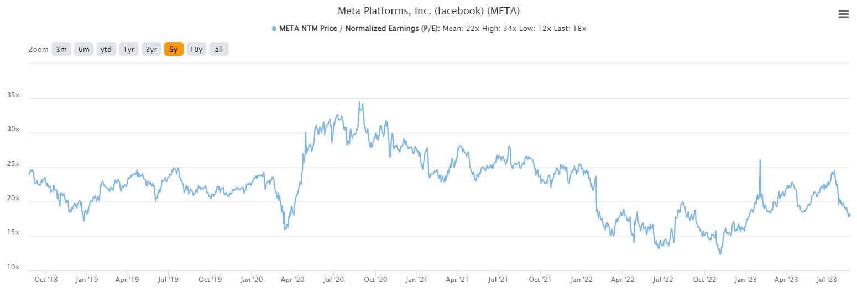Viewport: 857px width, 294px height.
Task: Click the blue legend dot for META
Action: click(274, 29)
